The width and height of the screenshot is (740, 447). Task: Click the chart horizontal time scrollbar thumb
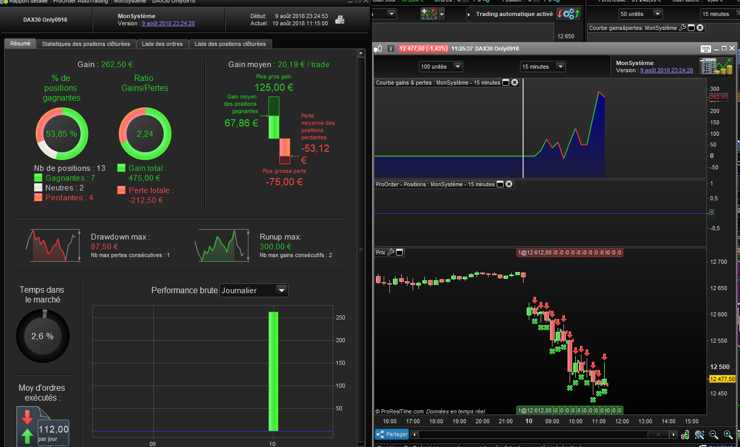[658, 435]
